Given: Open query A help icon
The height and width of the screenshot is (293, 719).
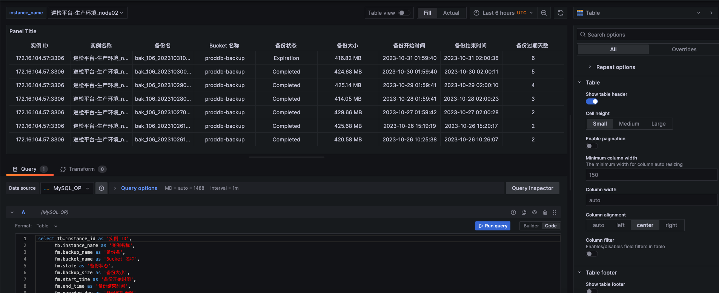Looking at the screenshot, I should pos(513,212).
